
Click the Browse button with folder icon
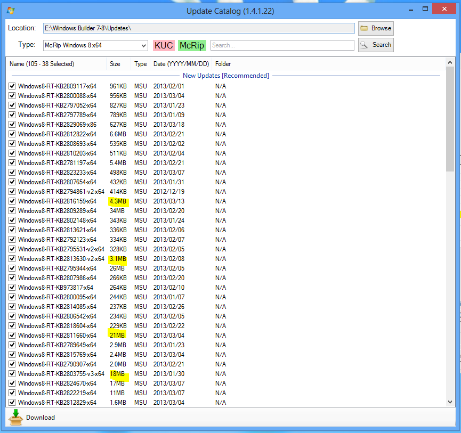coord(376,28)
